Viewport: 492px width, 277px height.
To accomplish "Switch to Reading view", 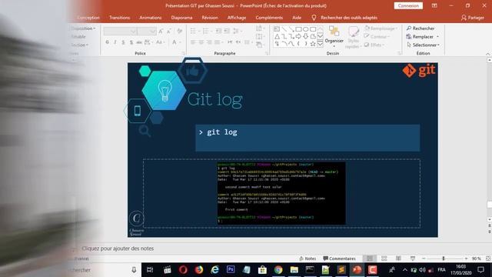I will pyautogui.click(x=398, y=259).
